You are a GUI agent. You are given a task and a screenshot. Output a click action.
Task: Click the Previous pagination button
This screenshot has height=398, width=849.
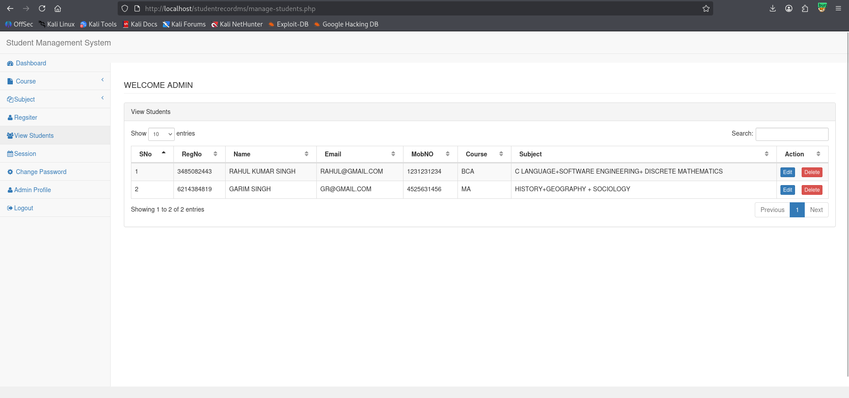click(772, 210)
